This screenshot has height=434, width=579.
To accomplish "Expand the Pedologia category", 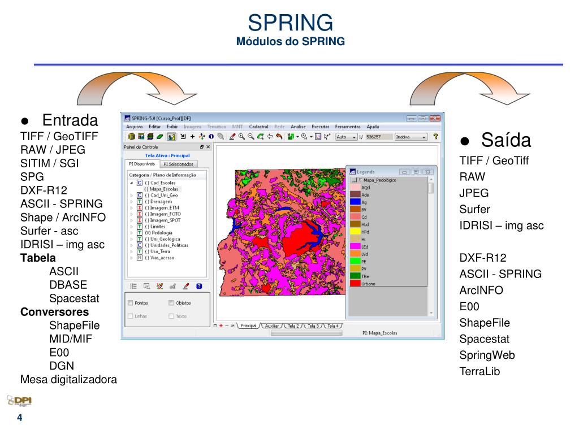I will click(x=131, y=233).
